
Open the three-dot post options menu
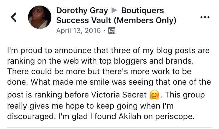pyautogui.click(x=205, y=17)
